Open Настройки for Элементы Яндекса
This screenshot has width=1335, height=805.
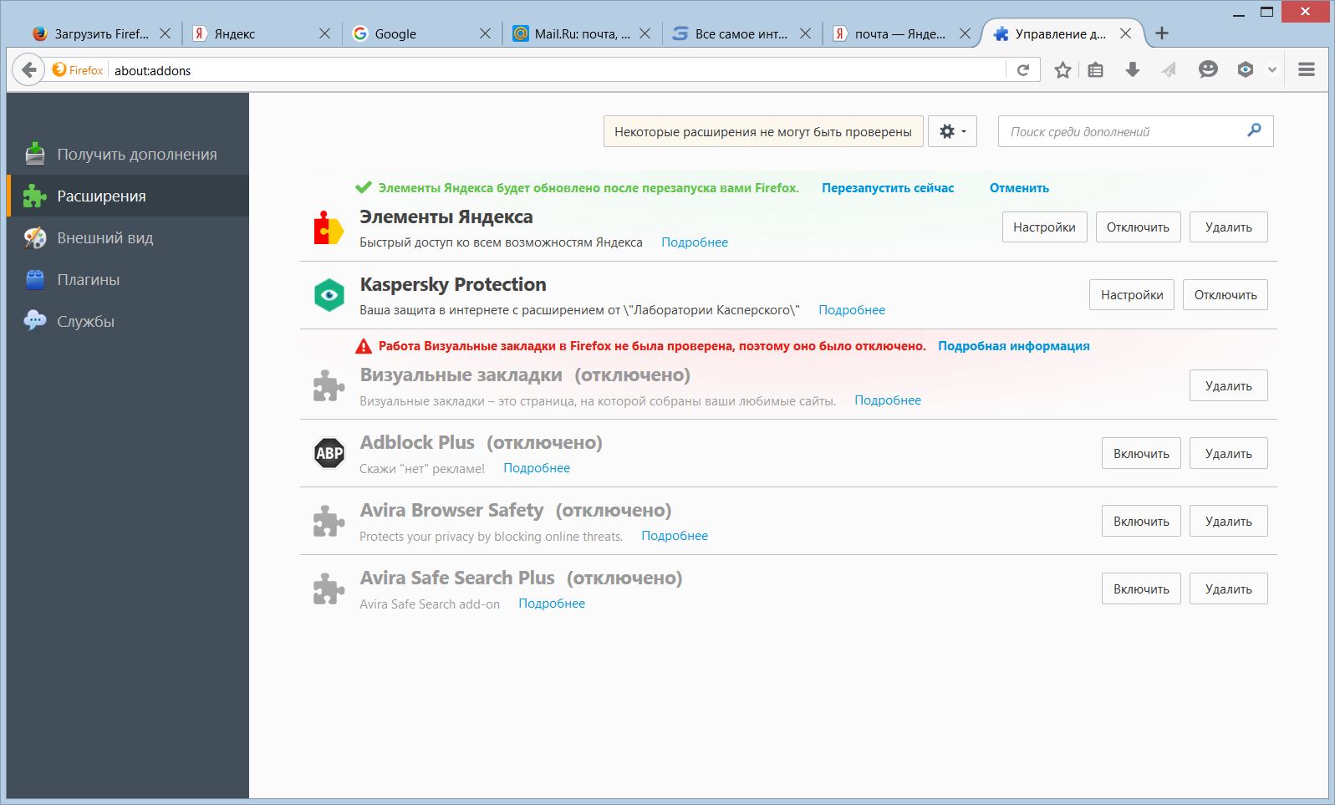[1044, 227]
